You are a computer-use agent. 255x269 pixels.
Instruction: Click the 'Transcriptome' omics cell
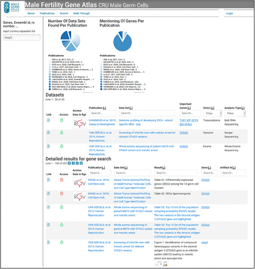(x=211, y=120)
